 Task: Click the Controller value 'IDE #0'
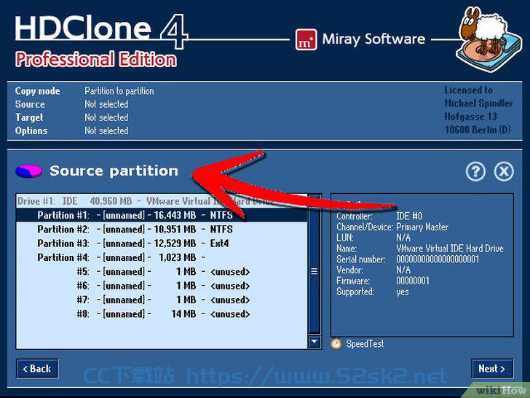coord(409,216)
